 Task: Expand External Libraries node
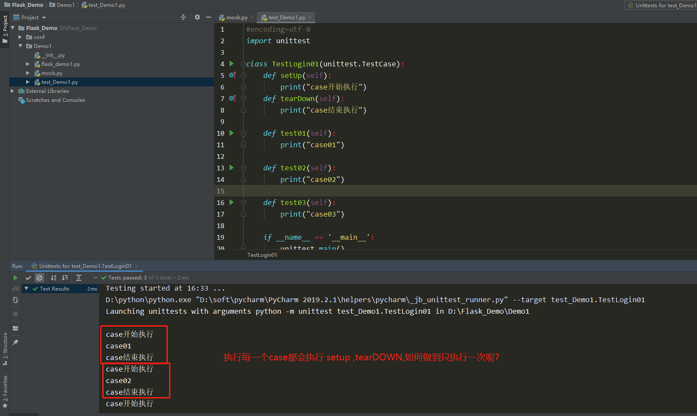click(12, 91)
